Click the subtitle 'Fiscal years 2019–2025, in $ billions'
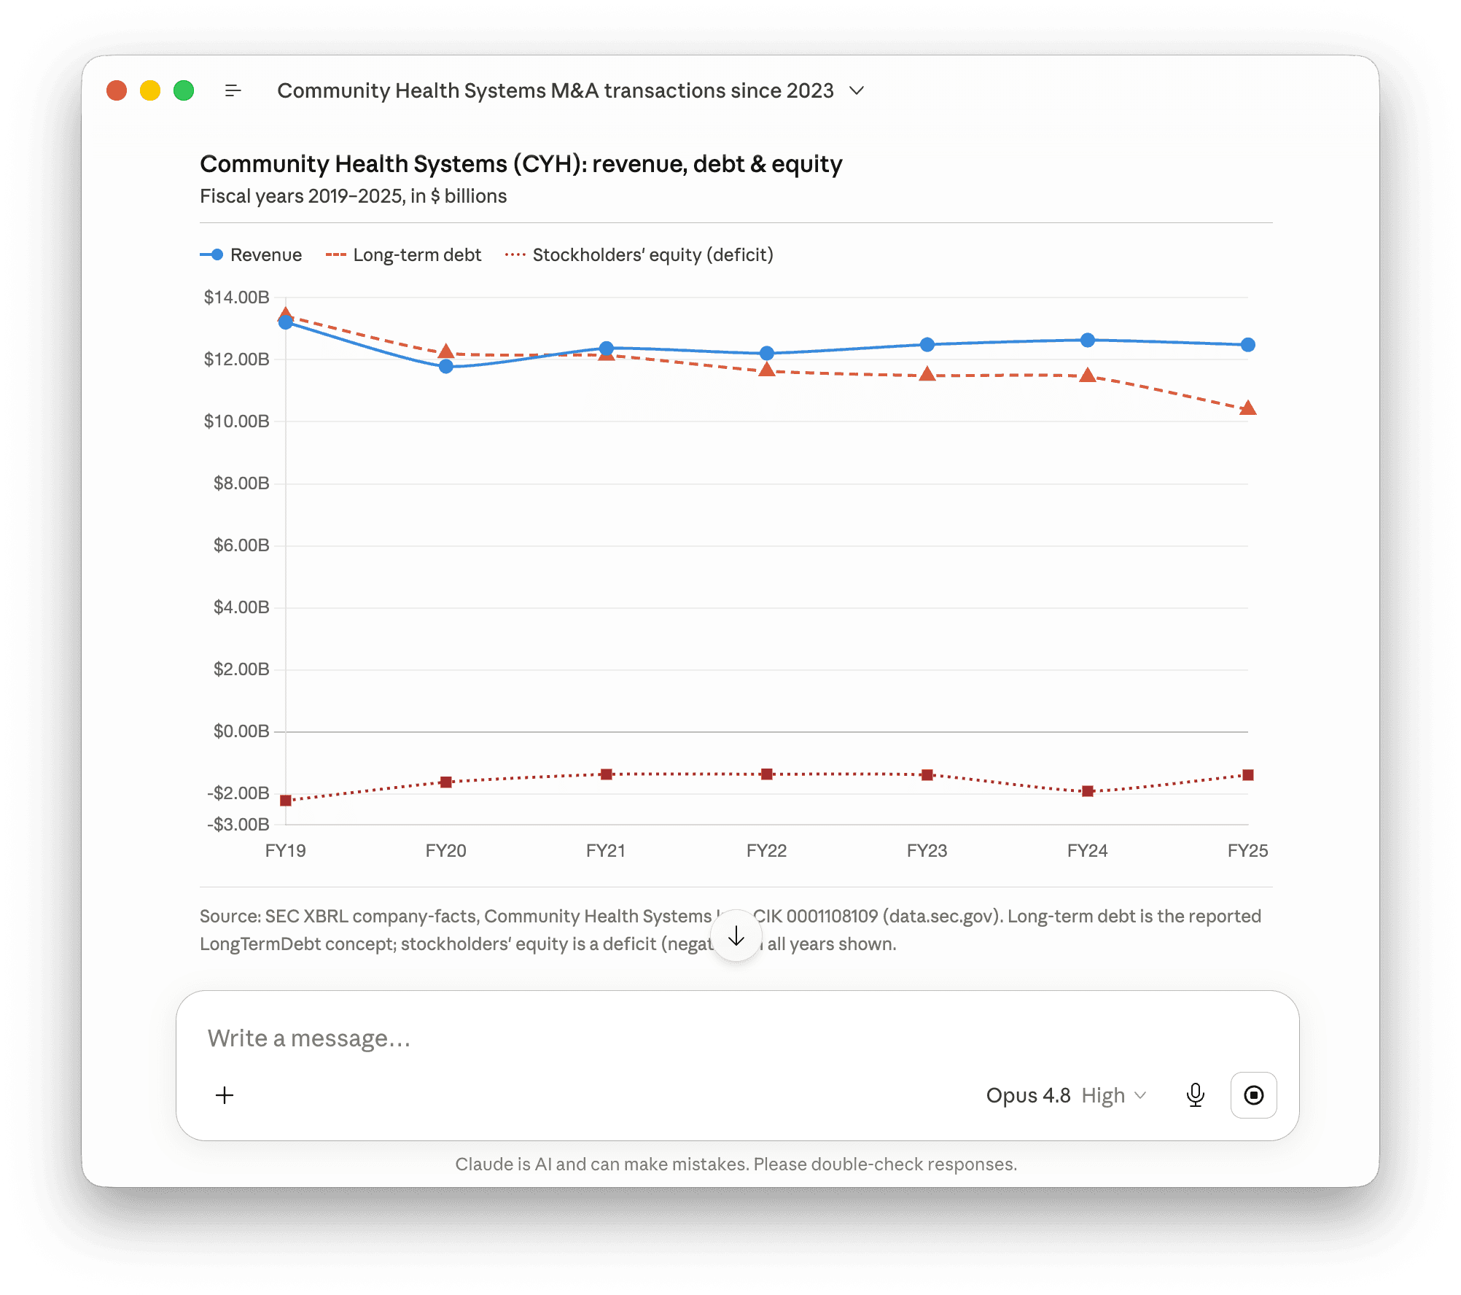The height and width of the screenshot is (1295, 1461). click(354, 196)
